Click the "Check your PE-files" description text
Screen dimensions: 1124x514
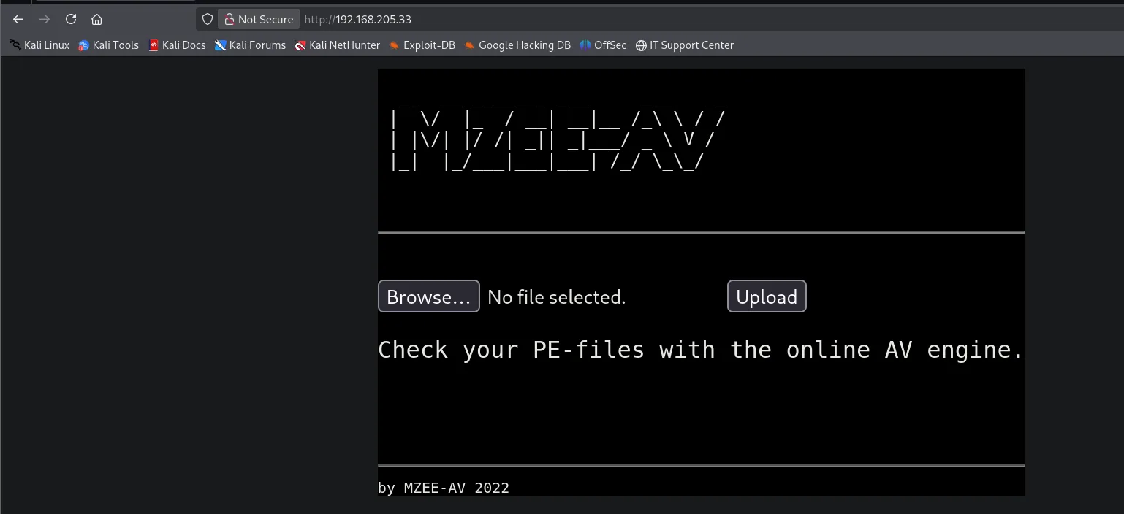click(x=701, y=350)
